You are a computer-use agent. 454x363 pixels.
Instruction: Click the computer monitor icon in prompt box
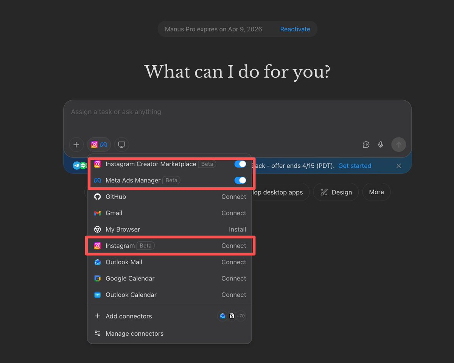pyautogui.click(x=121, y=145)
